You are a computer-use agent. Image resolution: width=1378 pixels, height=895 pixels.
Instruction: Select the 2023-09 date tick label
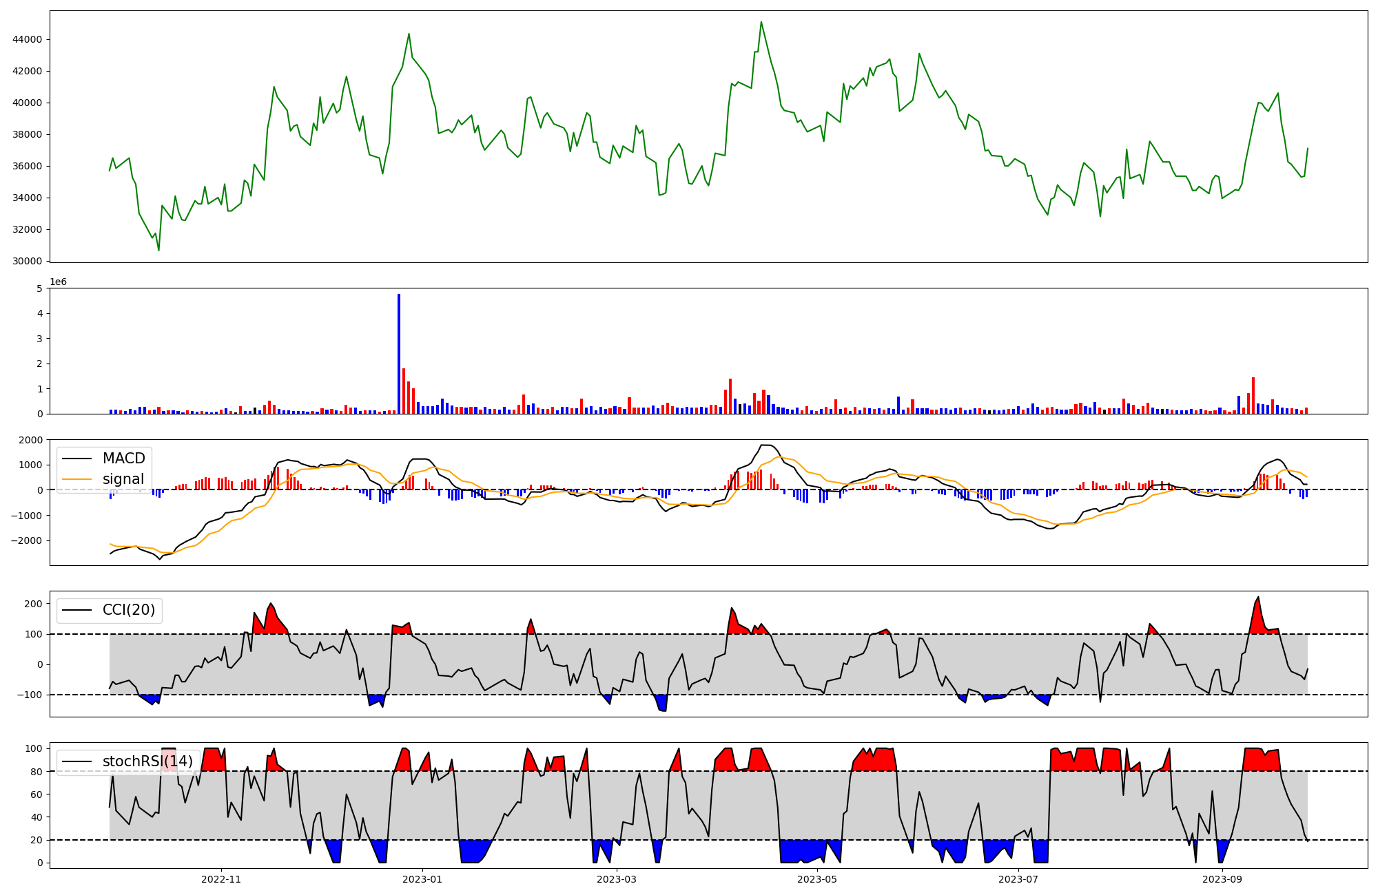pos(1222,879)
